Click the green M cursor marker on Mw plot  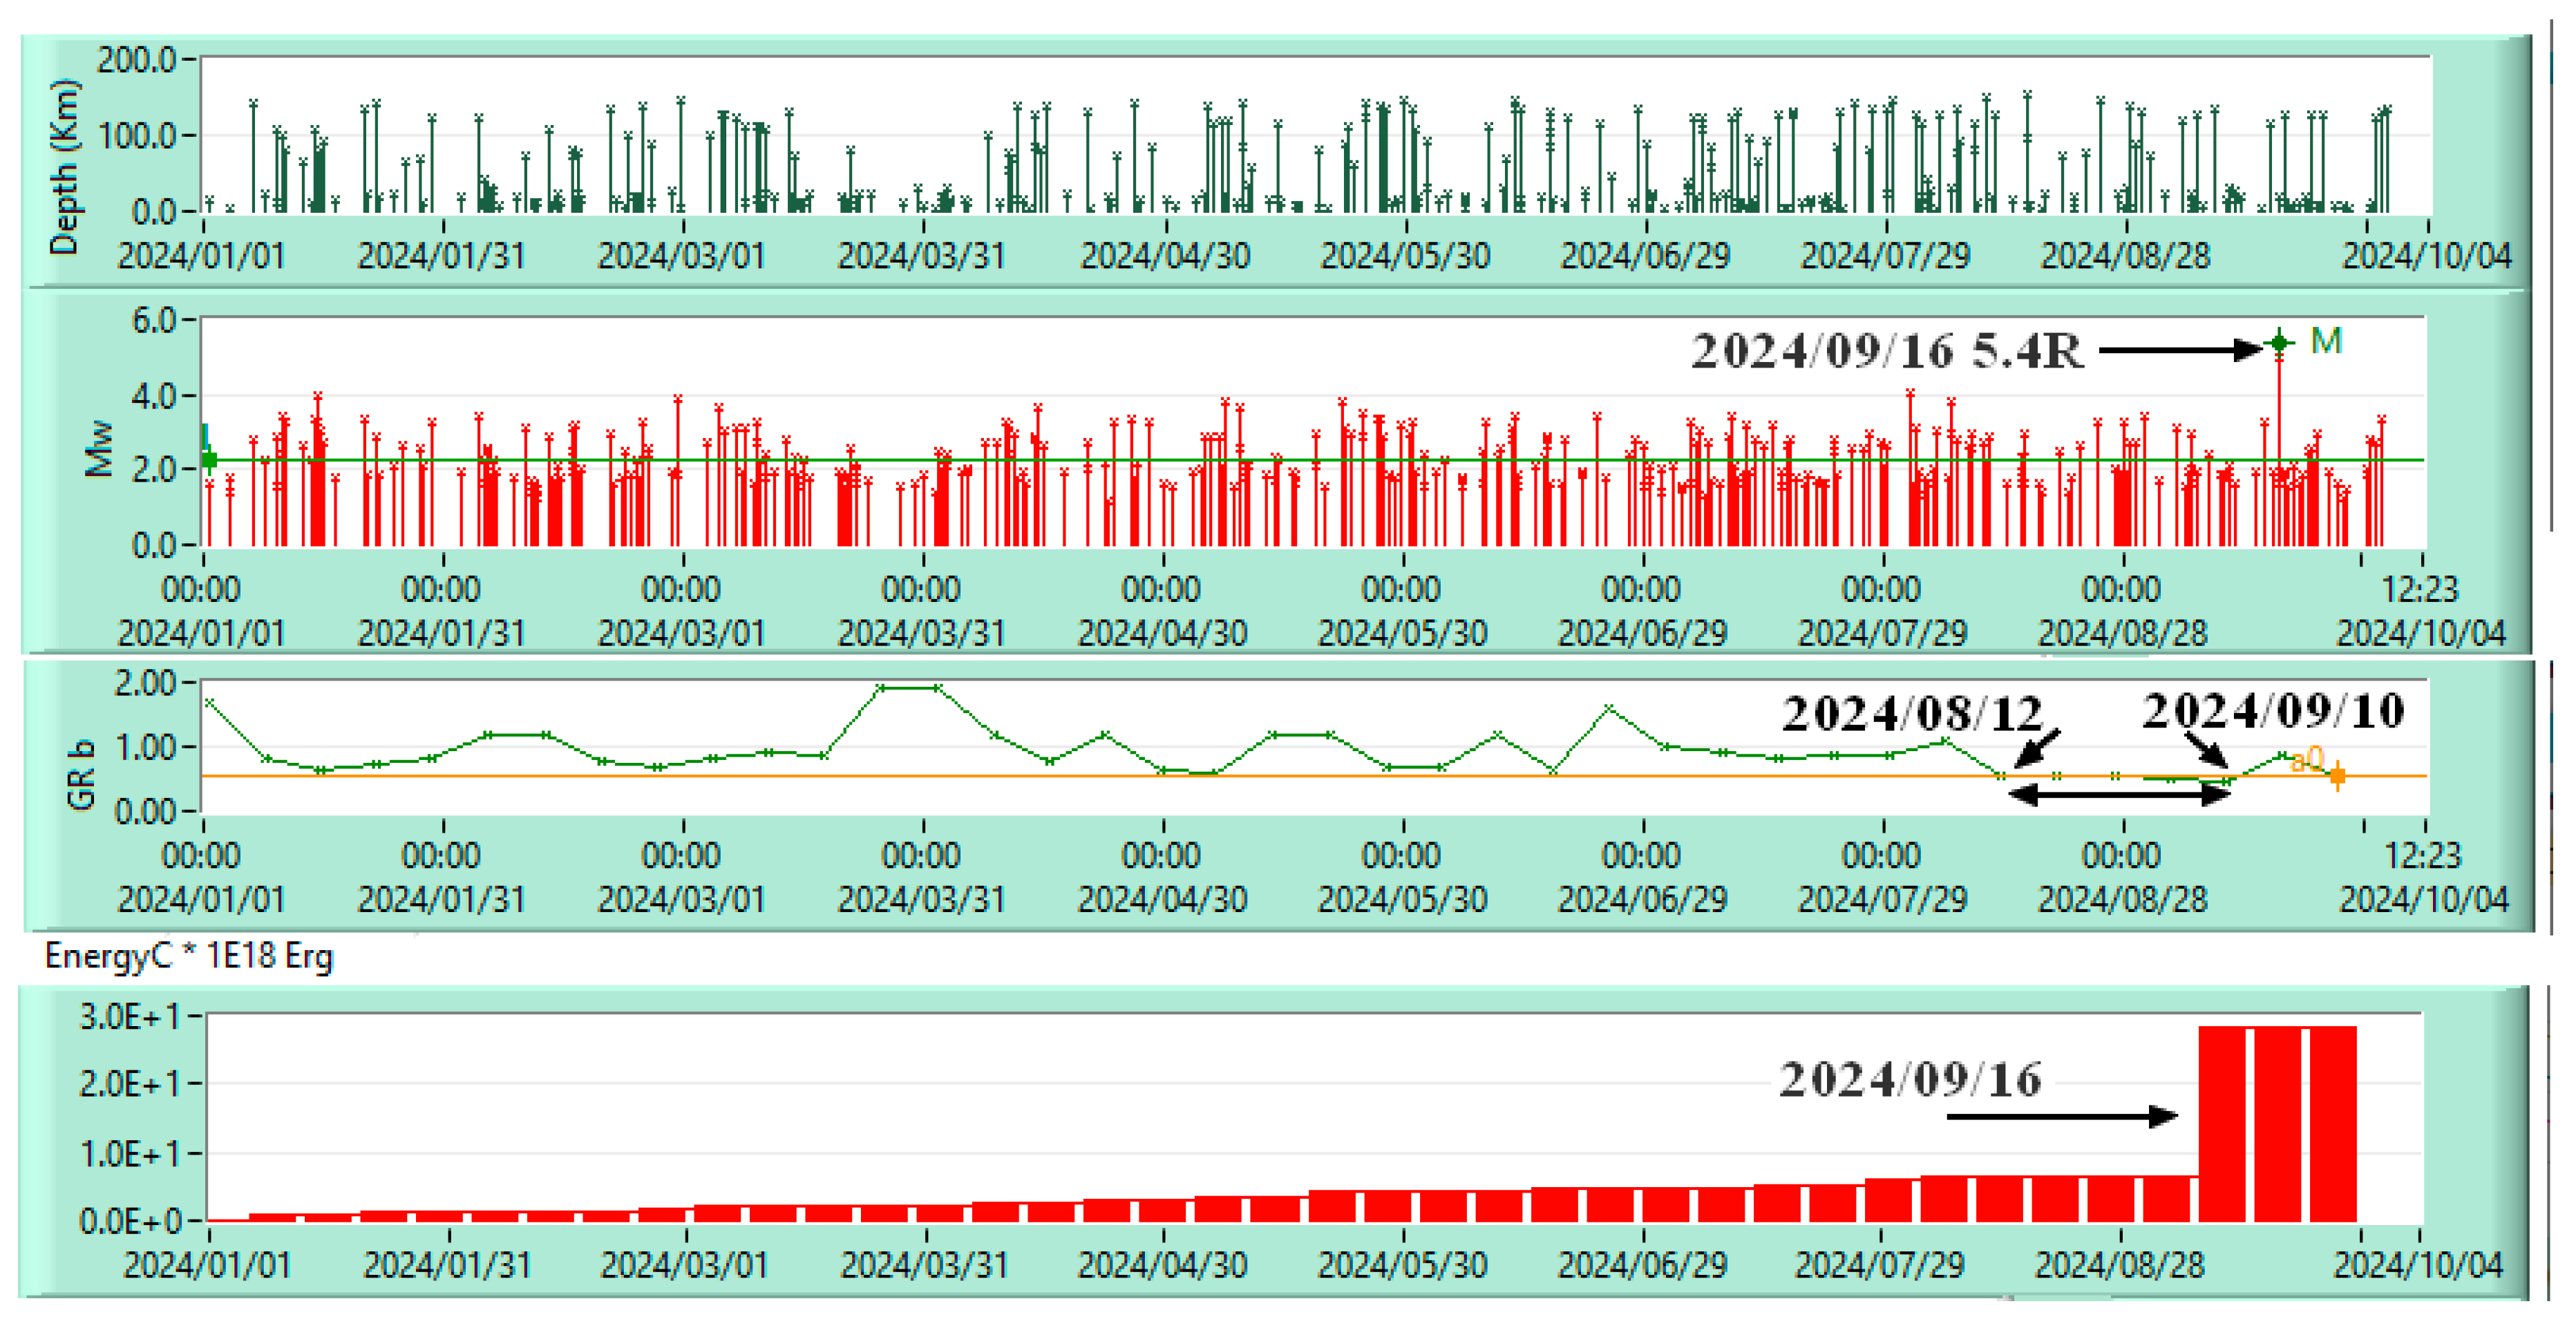tap(2279, 343)
